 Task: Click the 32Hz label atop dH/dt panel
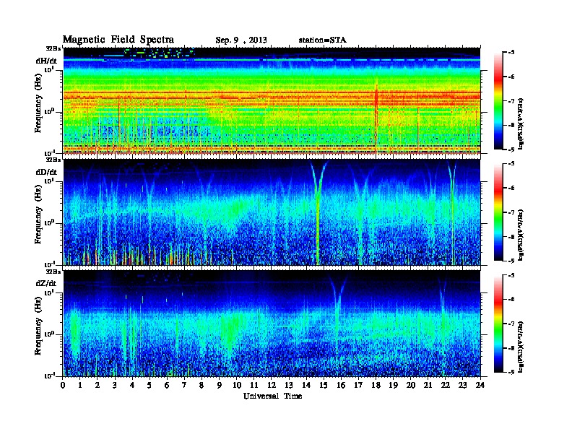coord(53,48)
